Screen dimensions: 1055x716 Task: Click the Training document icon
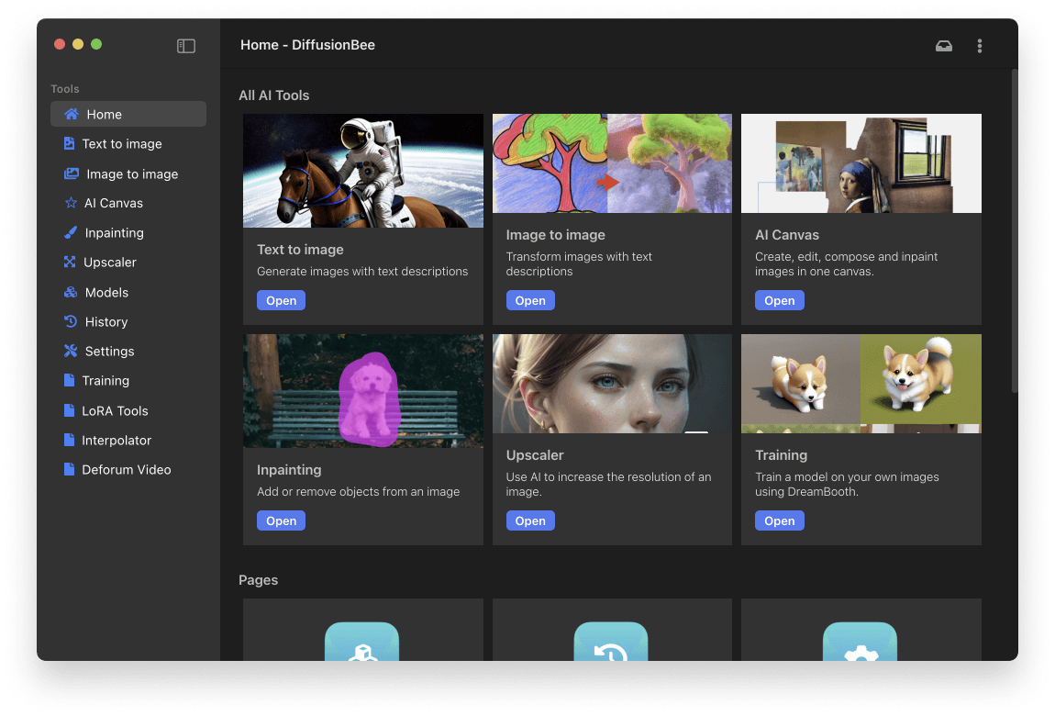click(x=69, y=380)
